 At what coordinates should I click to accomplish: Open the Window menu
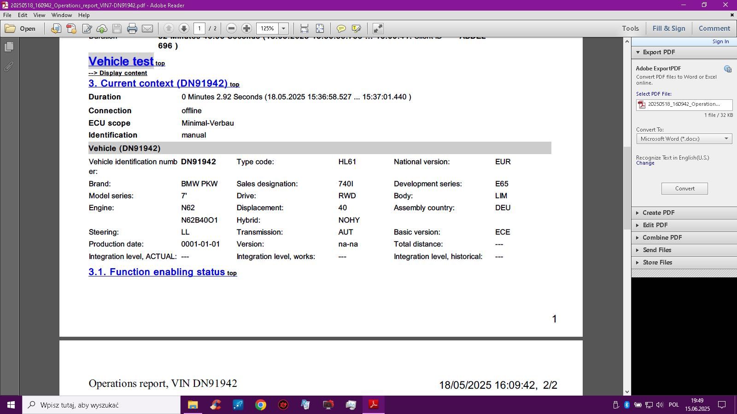coord(62,15)
